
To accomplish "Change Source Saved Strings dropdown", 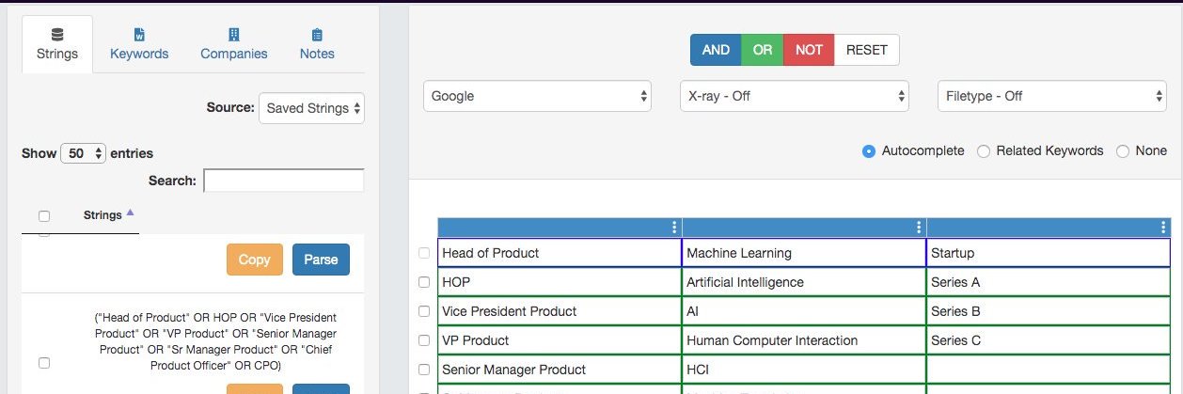I will click(311, 108).
